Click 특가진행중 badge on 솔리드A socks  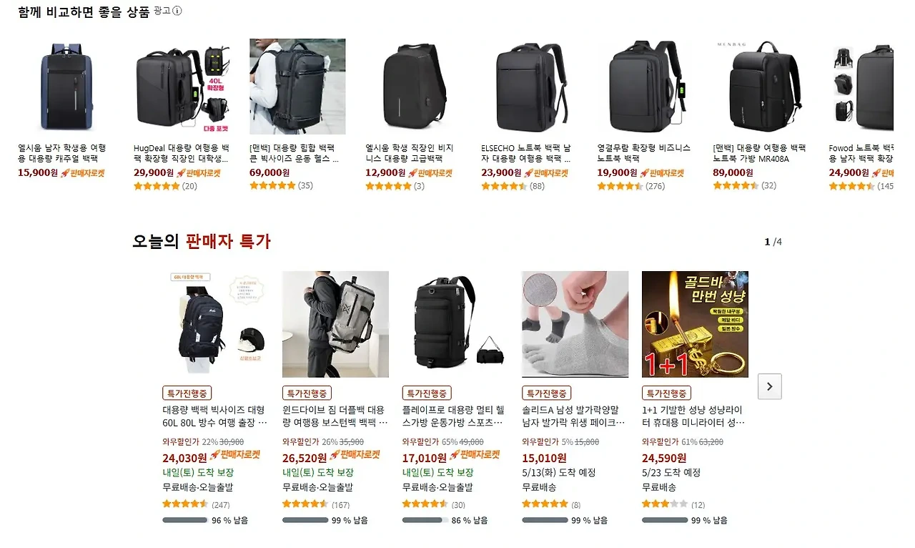[x=547, y=393]
